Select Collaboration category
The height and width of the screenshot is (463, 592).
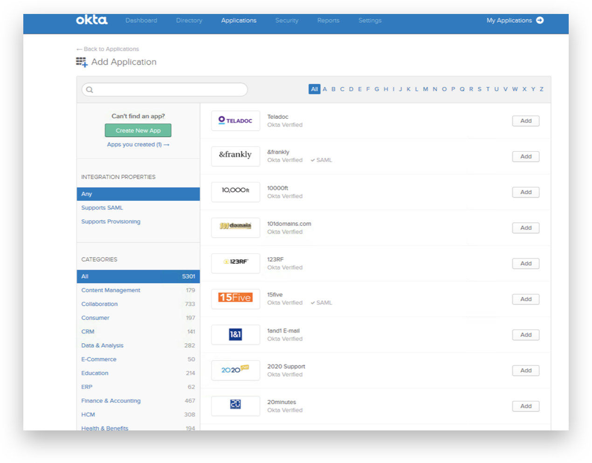point(99,304)
